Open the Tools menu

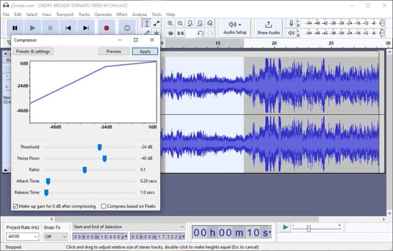(x=157, y=15)
